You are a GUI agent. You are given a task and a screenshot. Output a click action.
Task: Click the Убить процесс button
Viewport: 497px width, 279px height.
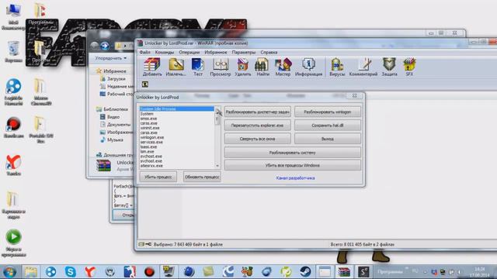point(158,177)
